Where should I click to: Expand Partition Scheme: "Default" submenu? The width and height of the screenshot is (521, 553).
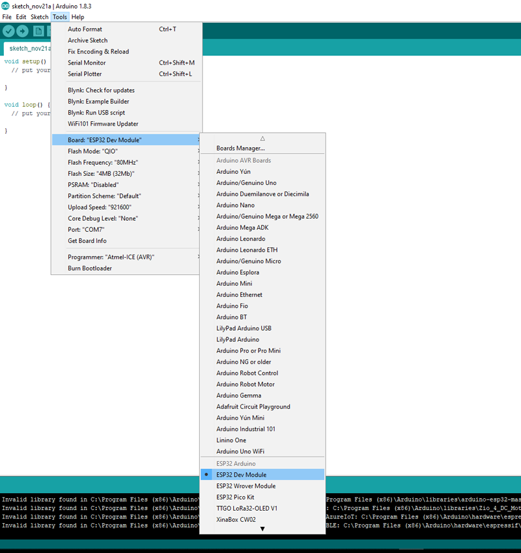point(126,196)
